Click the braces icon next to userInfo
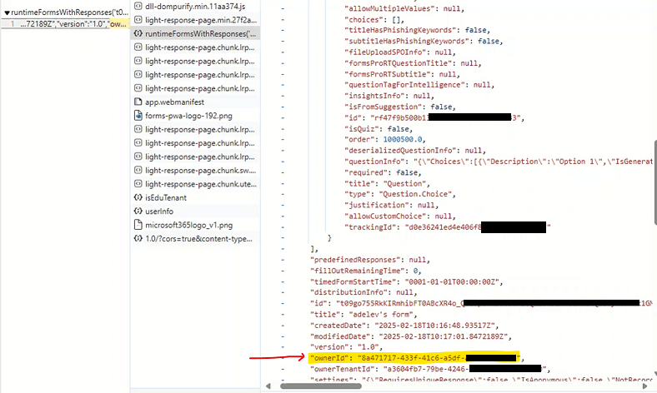The height and width of the screenshot is (393, 657). point(138,211)
